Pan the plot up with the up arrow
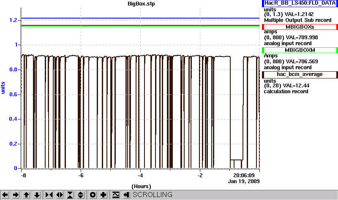The width and height of the screenshot is (338, 200). (26, 195)
